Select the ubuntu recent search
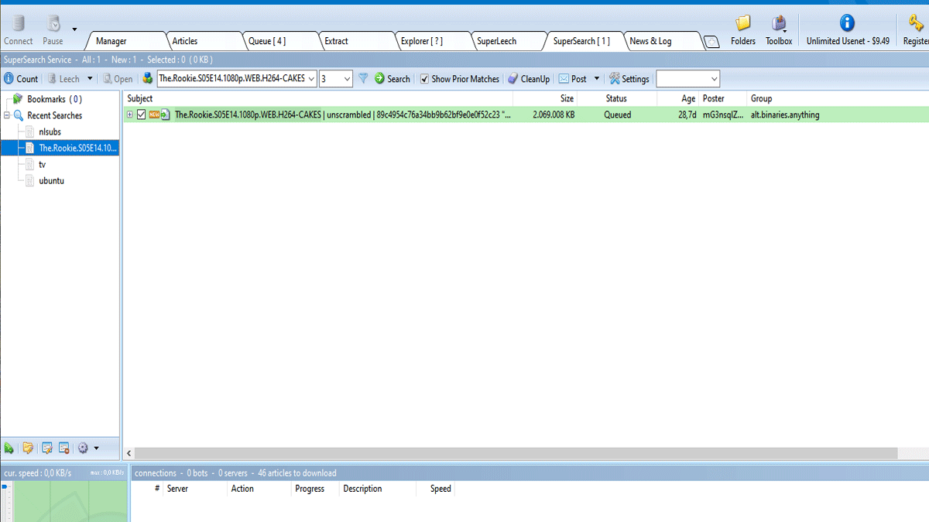This screenshot has height=522, width=929. coord(51,181)
